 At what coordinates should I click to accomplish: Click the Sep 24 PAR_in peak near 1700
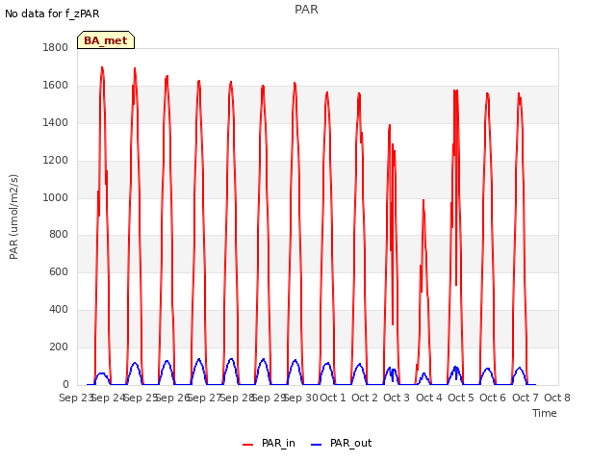pos(102,68)
